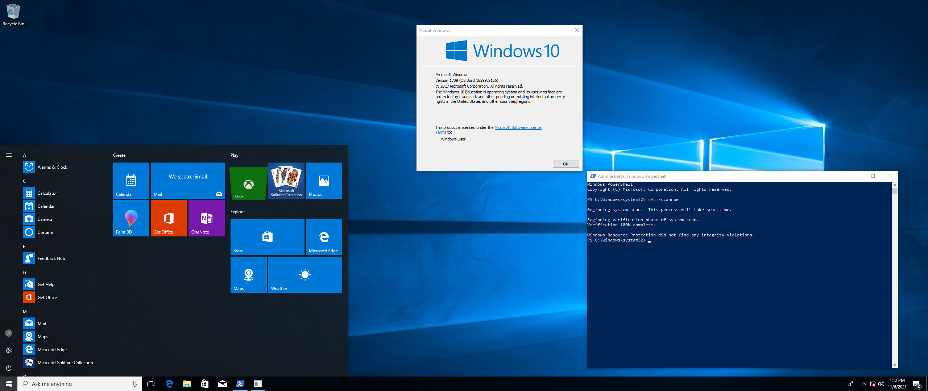Open Edge from the taskbar
Image resolution: width=928 pixels, height=391 pixels.
pos(169,384)
